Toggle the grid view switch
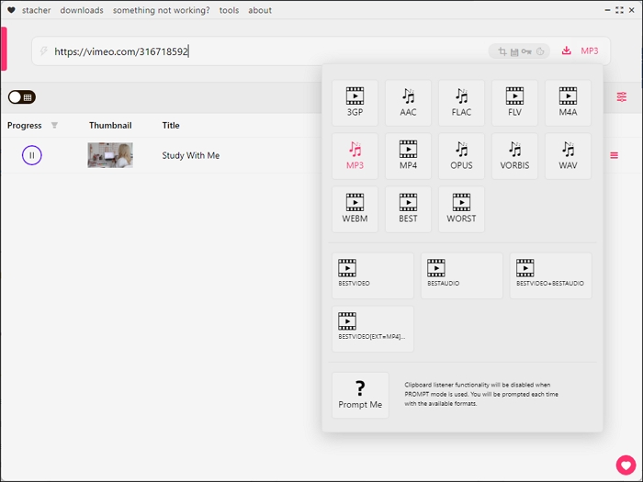Screen dimensions: 643x482 click(x=22, y=97)
